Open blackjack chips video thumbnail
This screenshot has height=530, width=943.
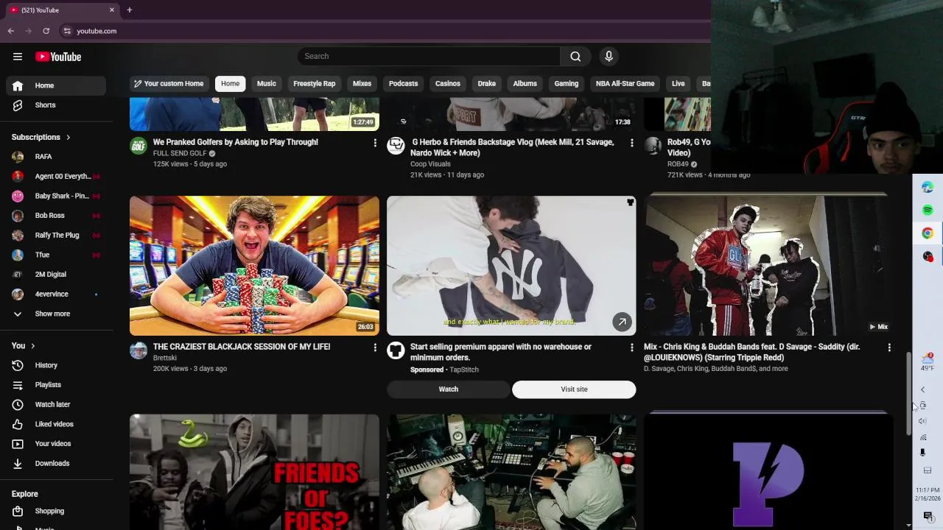pos(254,266)
